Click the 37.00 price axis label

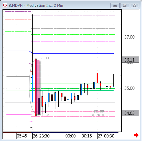[x=129, y=37]
